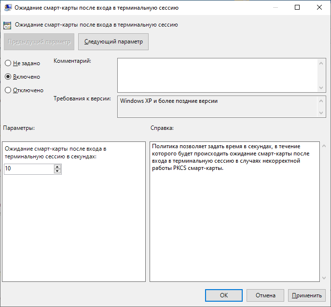Viewport: 331px width, 307px height.
Task: Click inside the Комментарий text box
Action: [x=217, y=75]
